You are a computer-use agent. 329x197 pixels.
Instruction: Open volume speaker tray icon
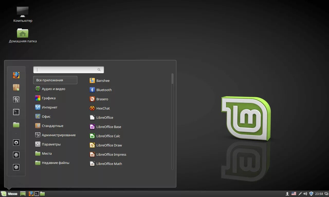[x=305, y=194]
